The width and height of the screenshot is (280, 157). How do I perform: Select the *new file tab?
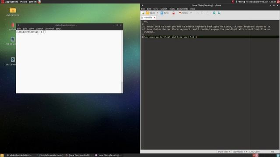point(148,17)
